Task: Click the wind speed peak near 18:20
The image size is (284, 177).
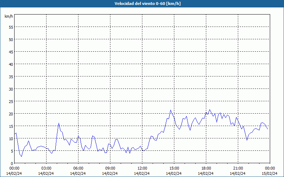Action: 210,110
